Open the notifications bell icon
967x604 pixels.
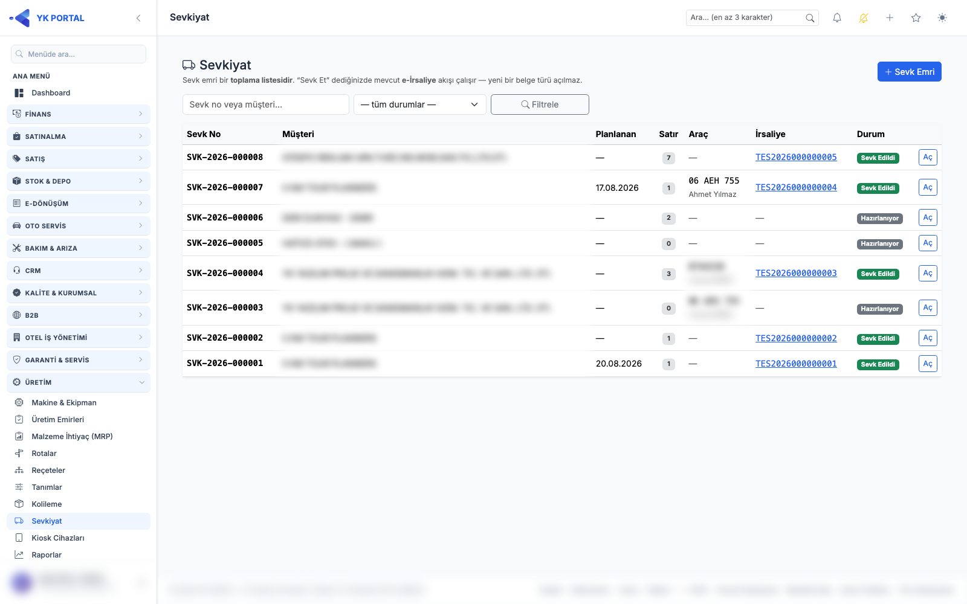(837, 18)
